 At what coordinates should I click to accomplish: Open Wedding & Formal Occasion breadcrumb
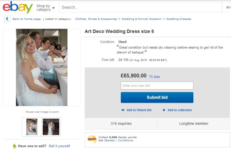click(x=142, y=19)
